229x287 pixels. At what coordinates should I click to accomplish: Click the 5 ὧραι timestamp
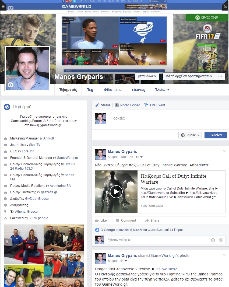pyautogui.click(x=113, y=157)
